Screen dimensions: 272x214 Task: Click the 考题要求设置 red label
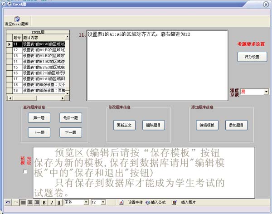(251, 44)
